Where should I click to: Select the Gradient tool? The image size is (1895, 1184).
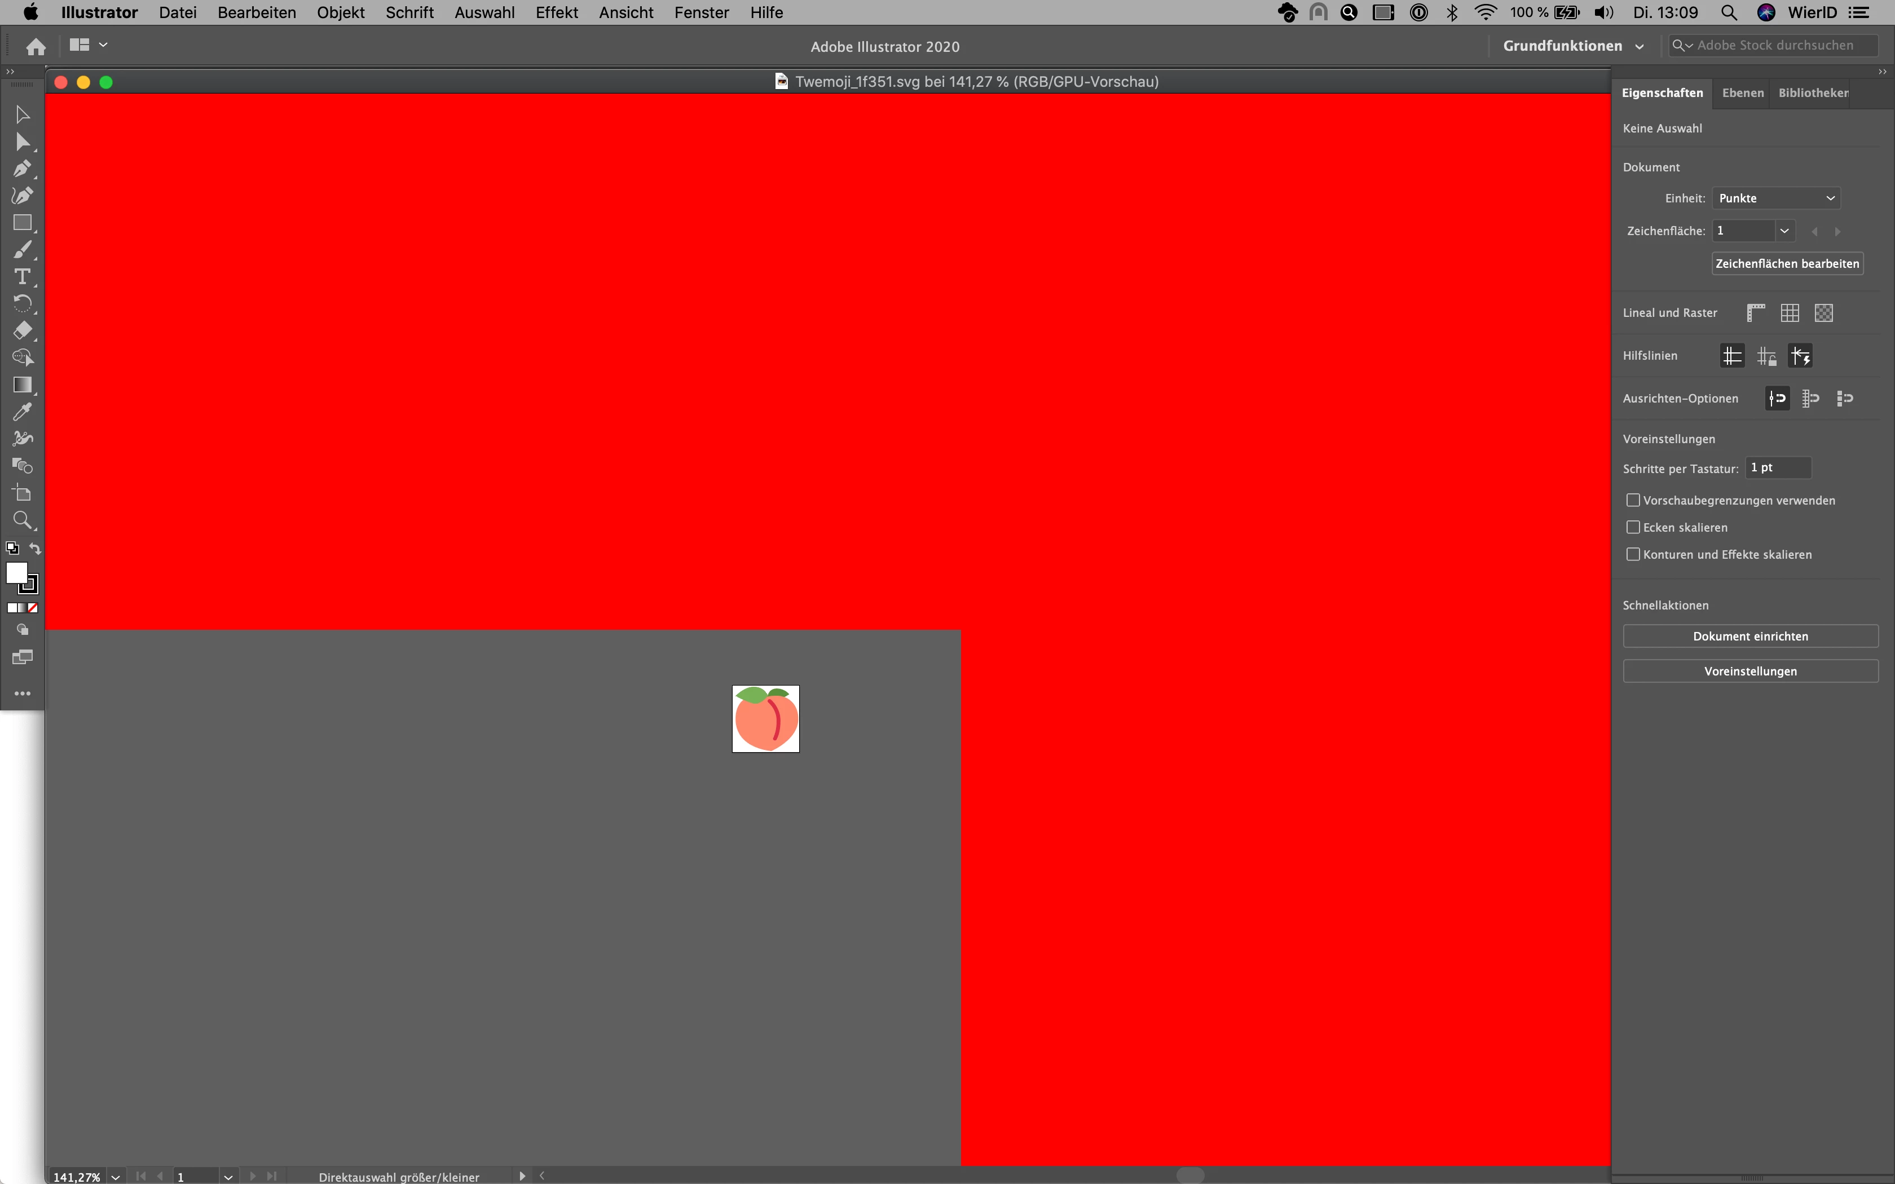pyautogui.click(x=22, y=385)
